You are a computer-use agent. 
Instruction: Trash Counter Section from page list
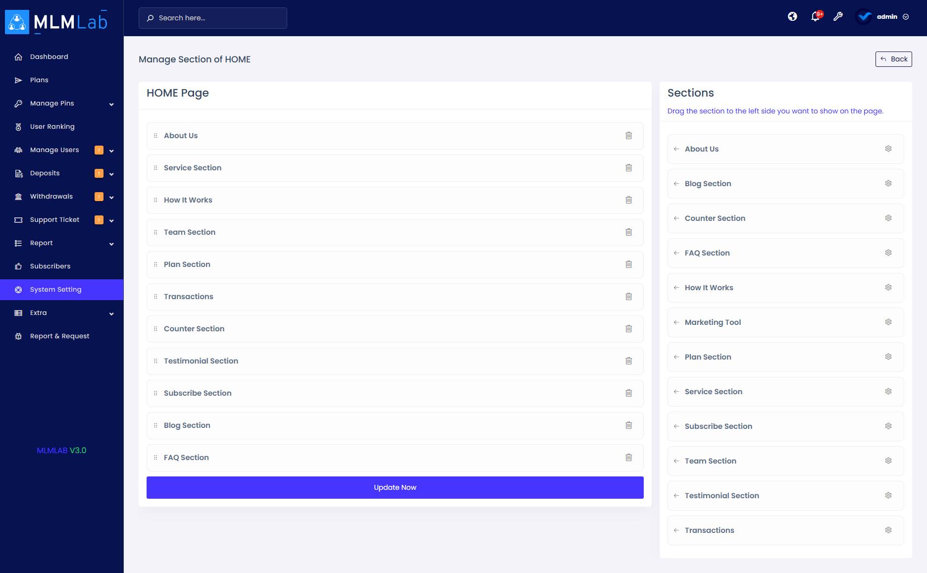[628, 329]
